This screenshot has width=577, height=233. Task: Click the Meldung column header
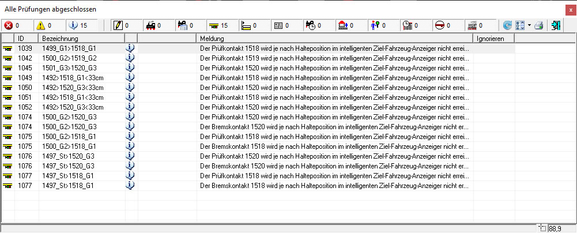[x=334, y=38]
